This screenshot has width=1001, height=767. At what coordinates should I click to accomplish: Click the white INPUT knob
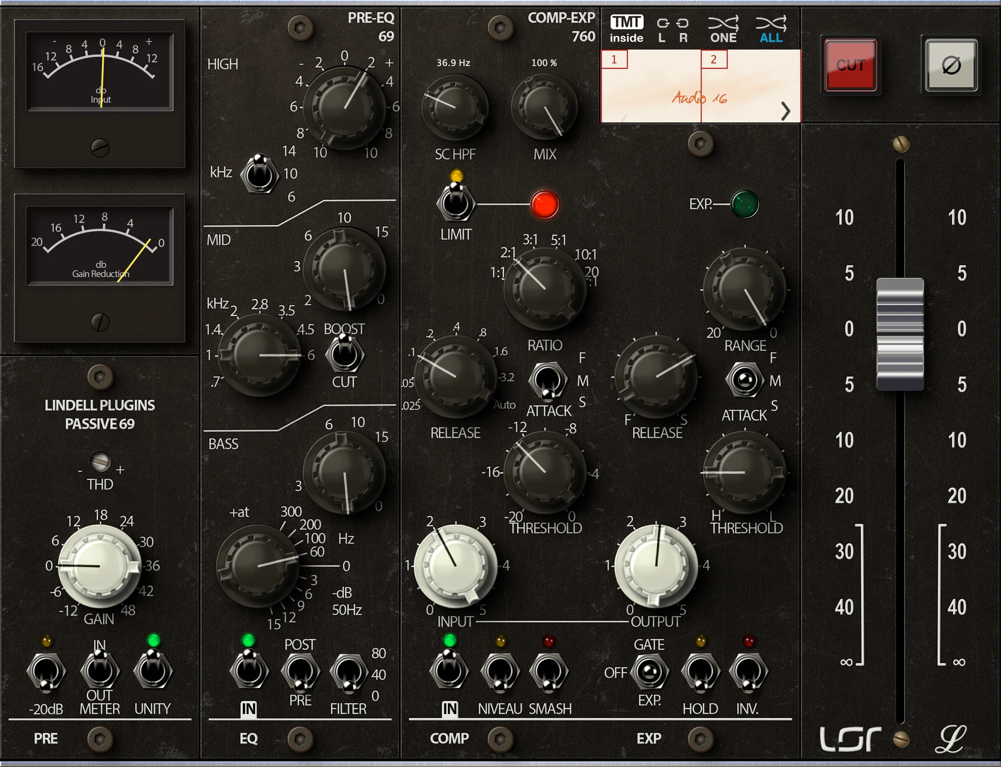[x=456, y=566]
